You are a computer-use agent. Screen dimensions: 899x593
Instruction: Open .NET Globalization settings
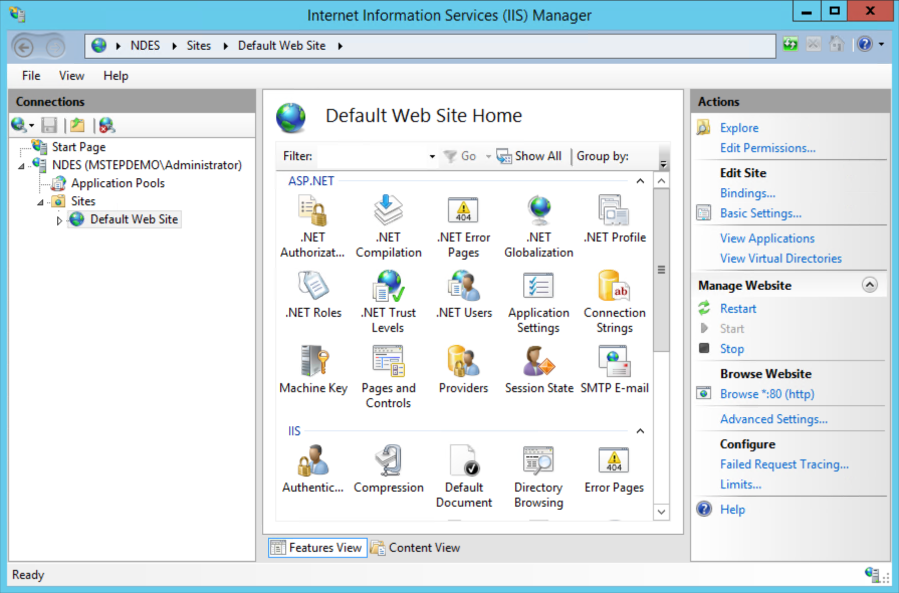pos(538,226)
